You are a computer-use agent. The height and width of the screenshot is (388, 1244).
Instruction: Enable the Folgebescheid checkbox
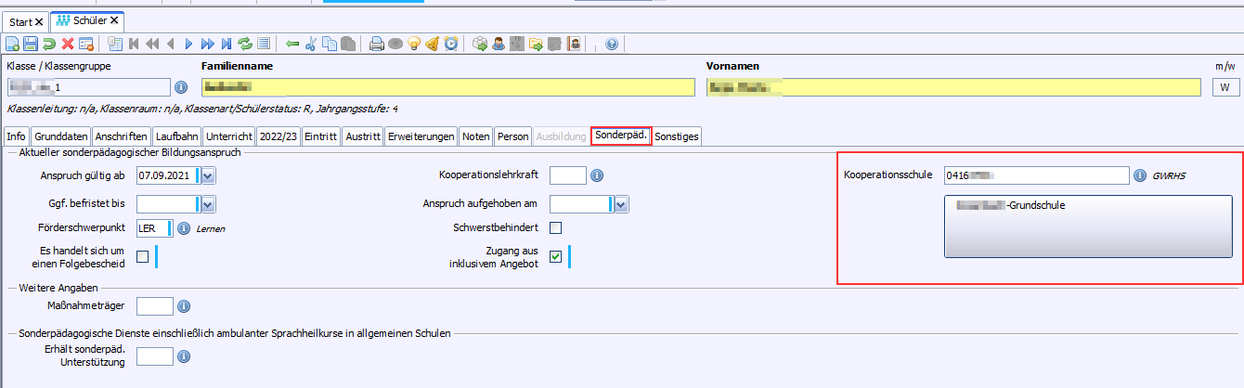tap(143, 257)
